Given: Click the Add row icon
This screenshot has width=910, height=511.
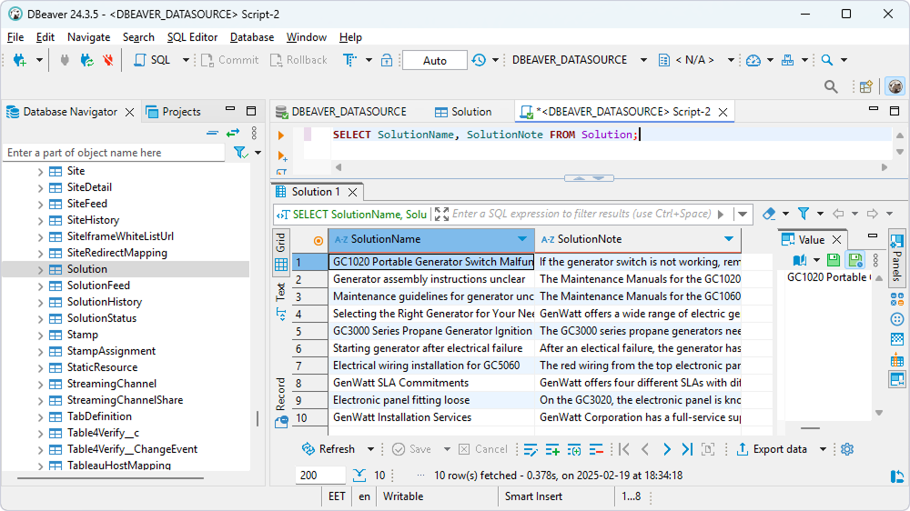Looking at the screenshot, I should tap(552, 449).
